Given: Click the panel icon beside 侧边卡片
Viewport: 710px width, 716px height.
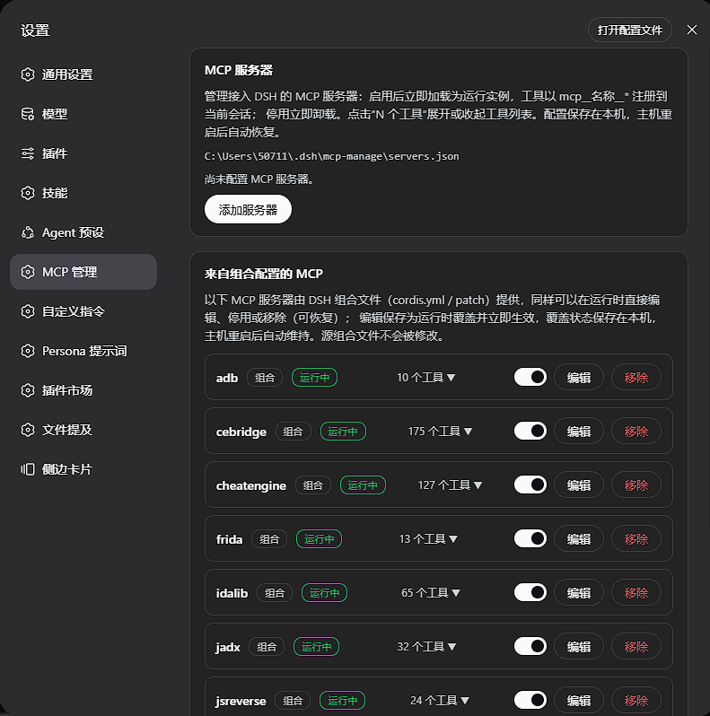Looking at the screenshot, I should [x=28, y=469].
